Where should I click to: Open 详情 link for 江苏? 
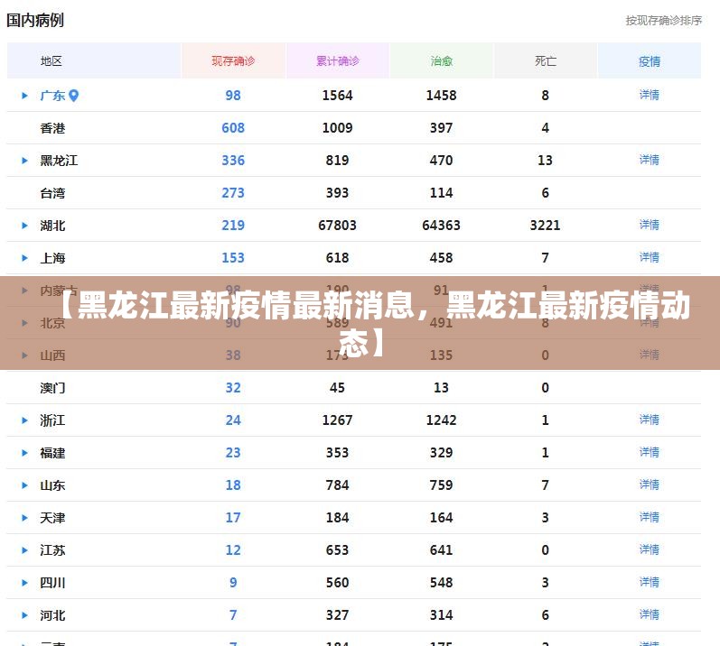click(650, 549)
